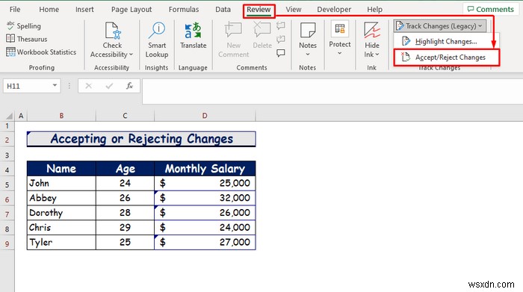Choose Highlight Changes... menu entry
This screenshot has width=523, height=292.
(445, 41)
